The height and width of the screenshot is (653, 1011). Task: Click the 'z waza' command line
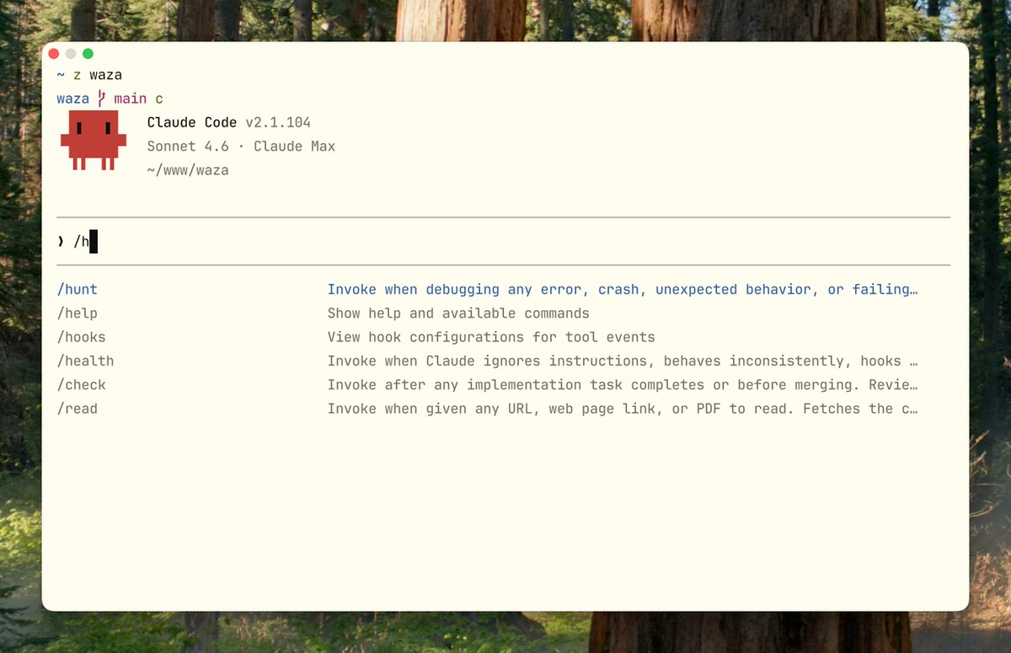point(98,75)
